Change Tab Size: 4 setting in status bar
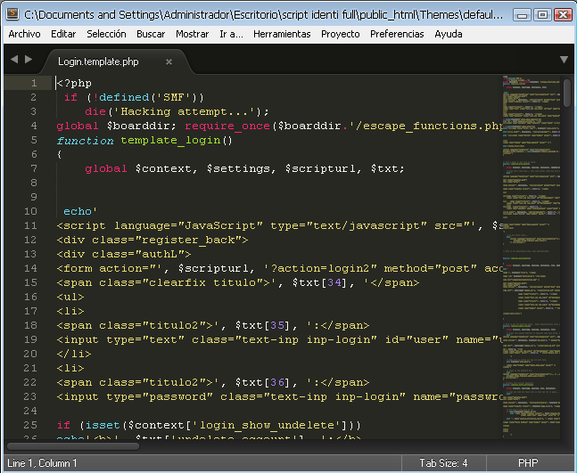 443,462
